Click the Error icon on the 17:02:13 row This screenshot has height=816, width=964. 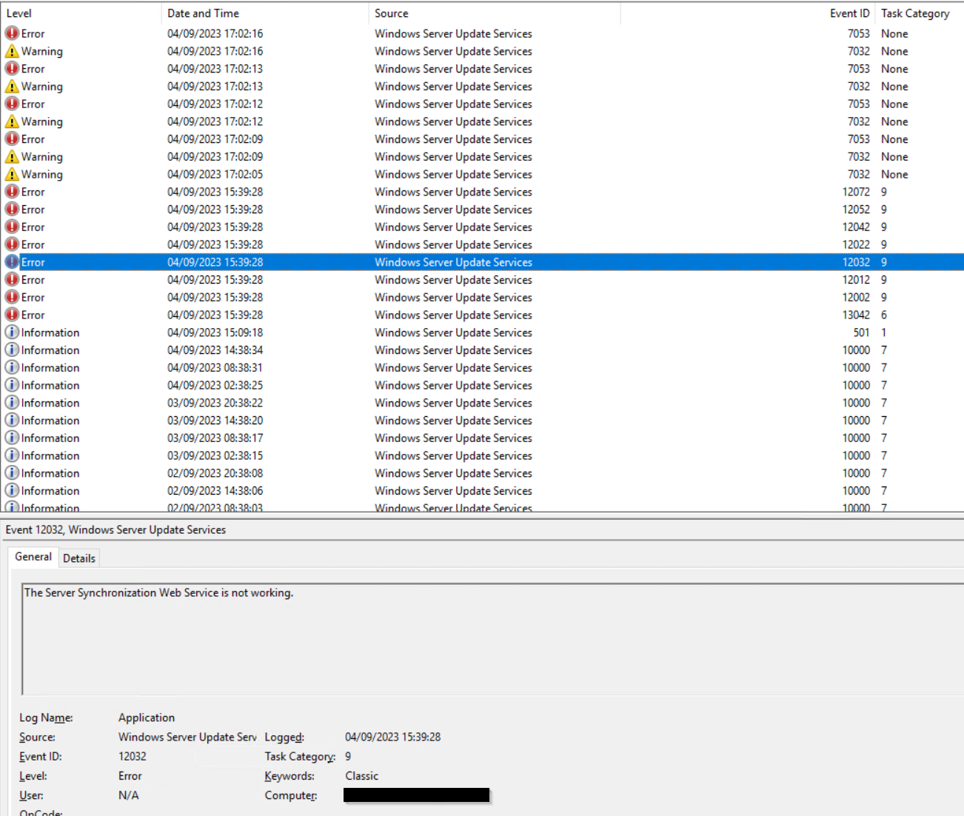point(12,69)
